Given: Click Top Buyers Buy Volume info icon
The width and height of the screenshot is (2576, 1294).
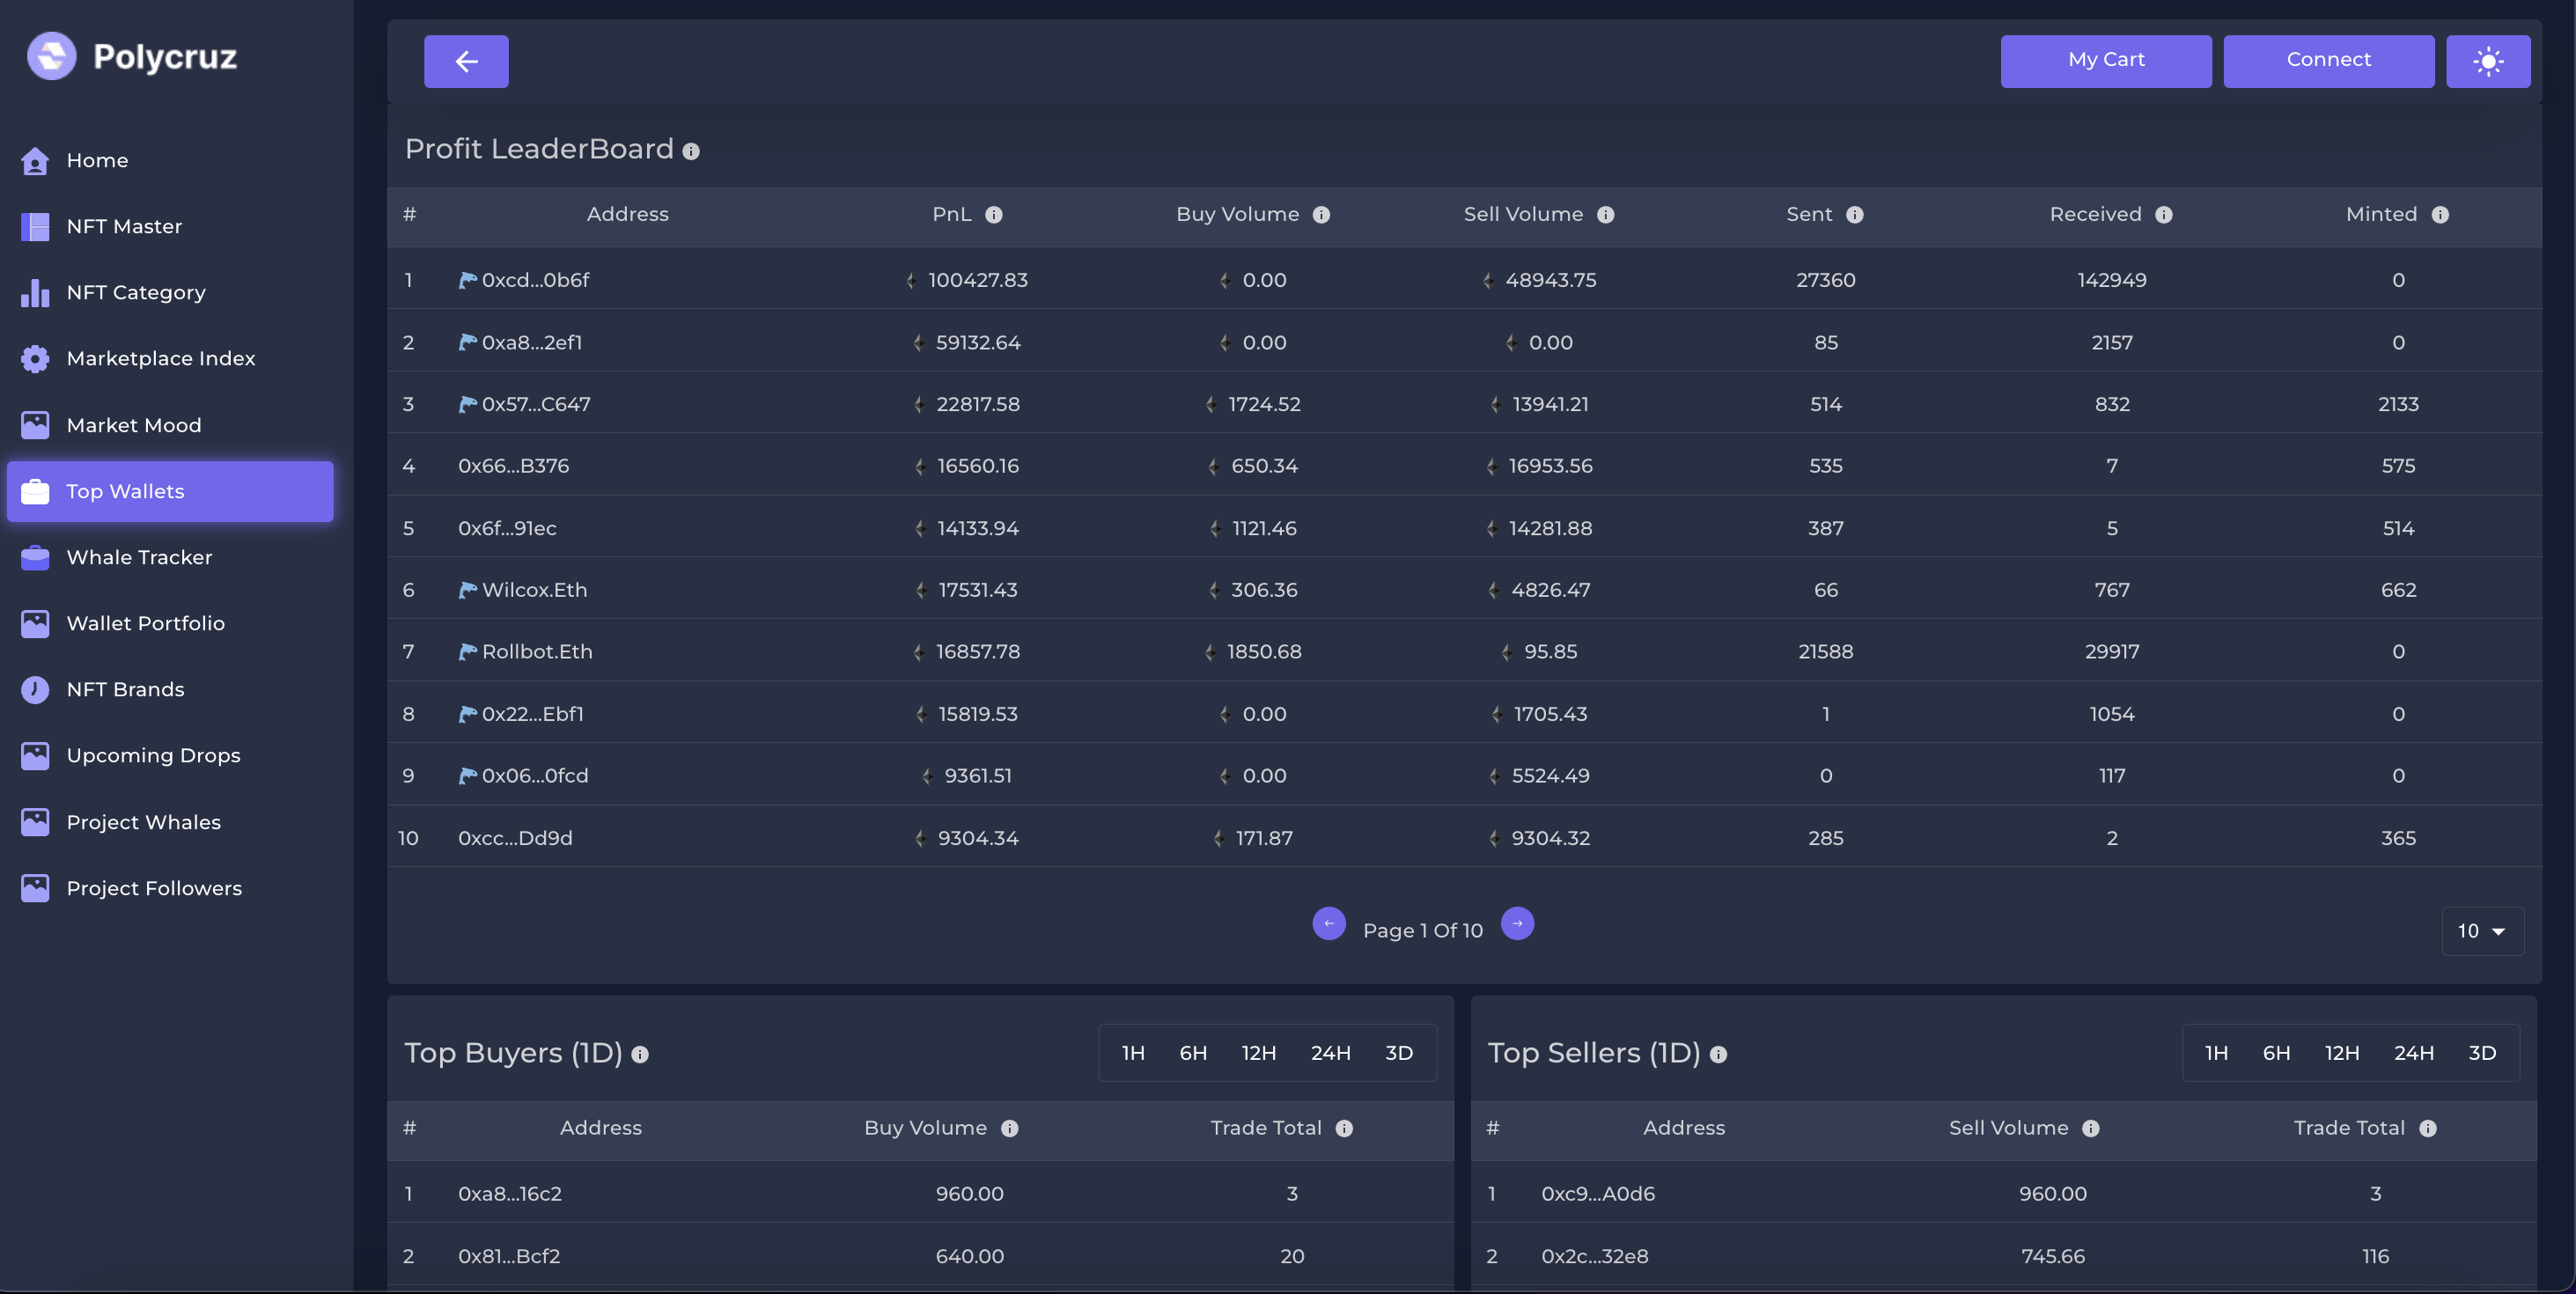Looking at the screenshot, I should pyautogui.click(x=1010, y=1129).
